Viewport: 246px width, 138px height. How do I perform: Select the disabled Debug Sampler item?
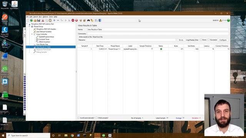[x=42, y=52]
